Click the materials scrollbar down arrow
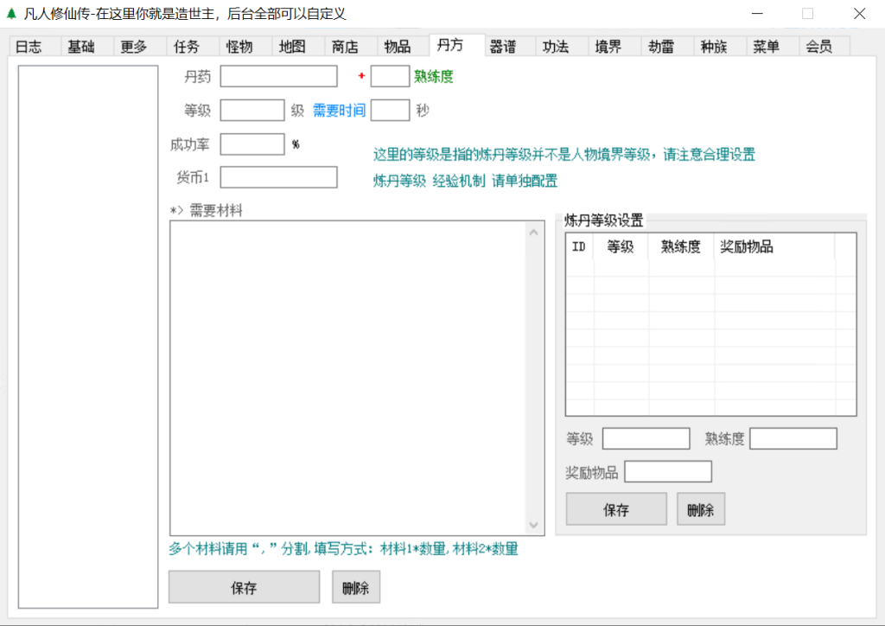 (x=533, y=525)
